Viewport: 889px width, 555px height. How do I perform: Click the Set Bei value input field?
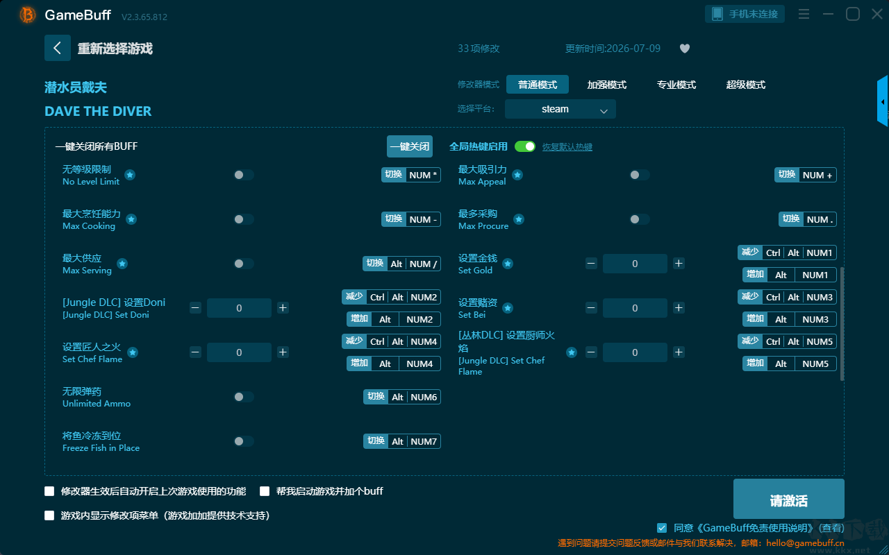point(635,308)
